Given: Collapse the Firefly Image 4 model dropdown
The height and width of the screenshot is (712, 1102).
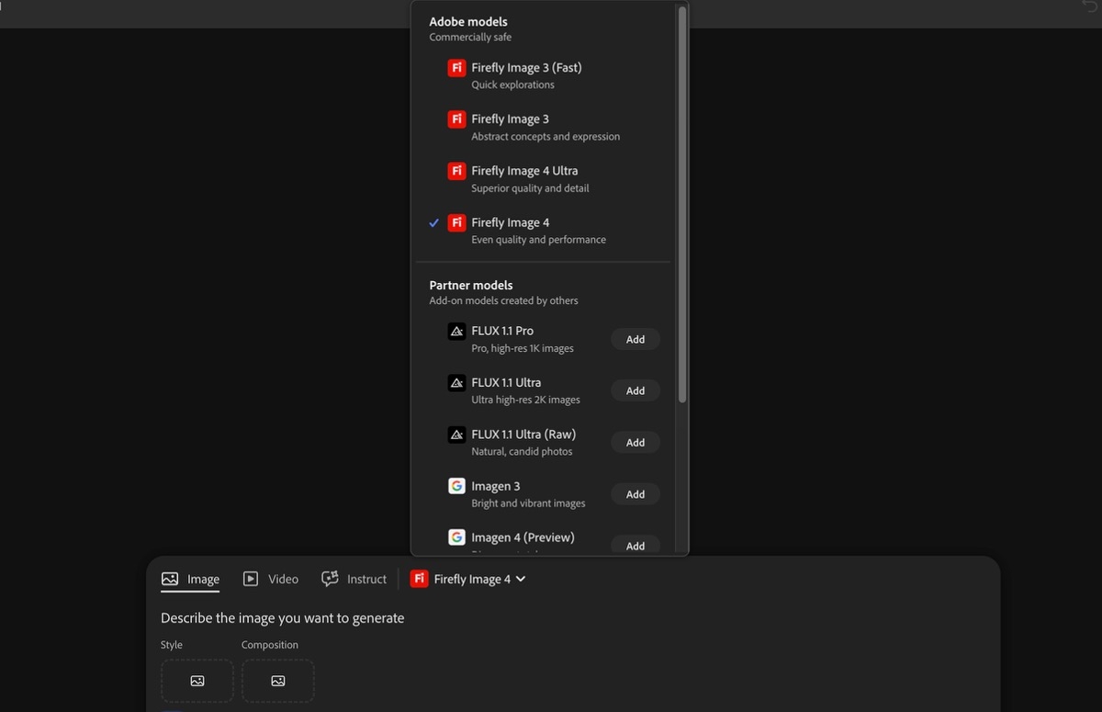Looking at the screenshot, I should pos(468,579).
